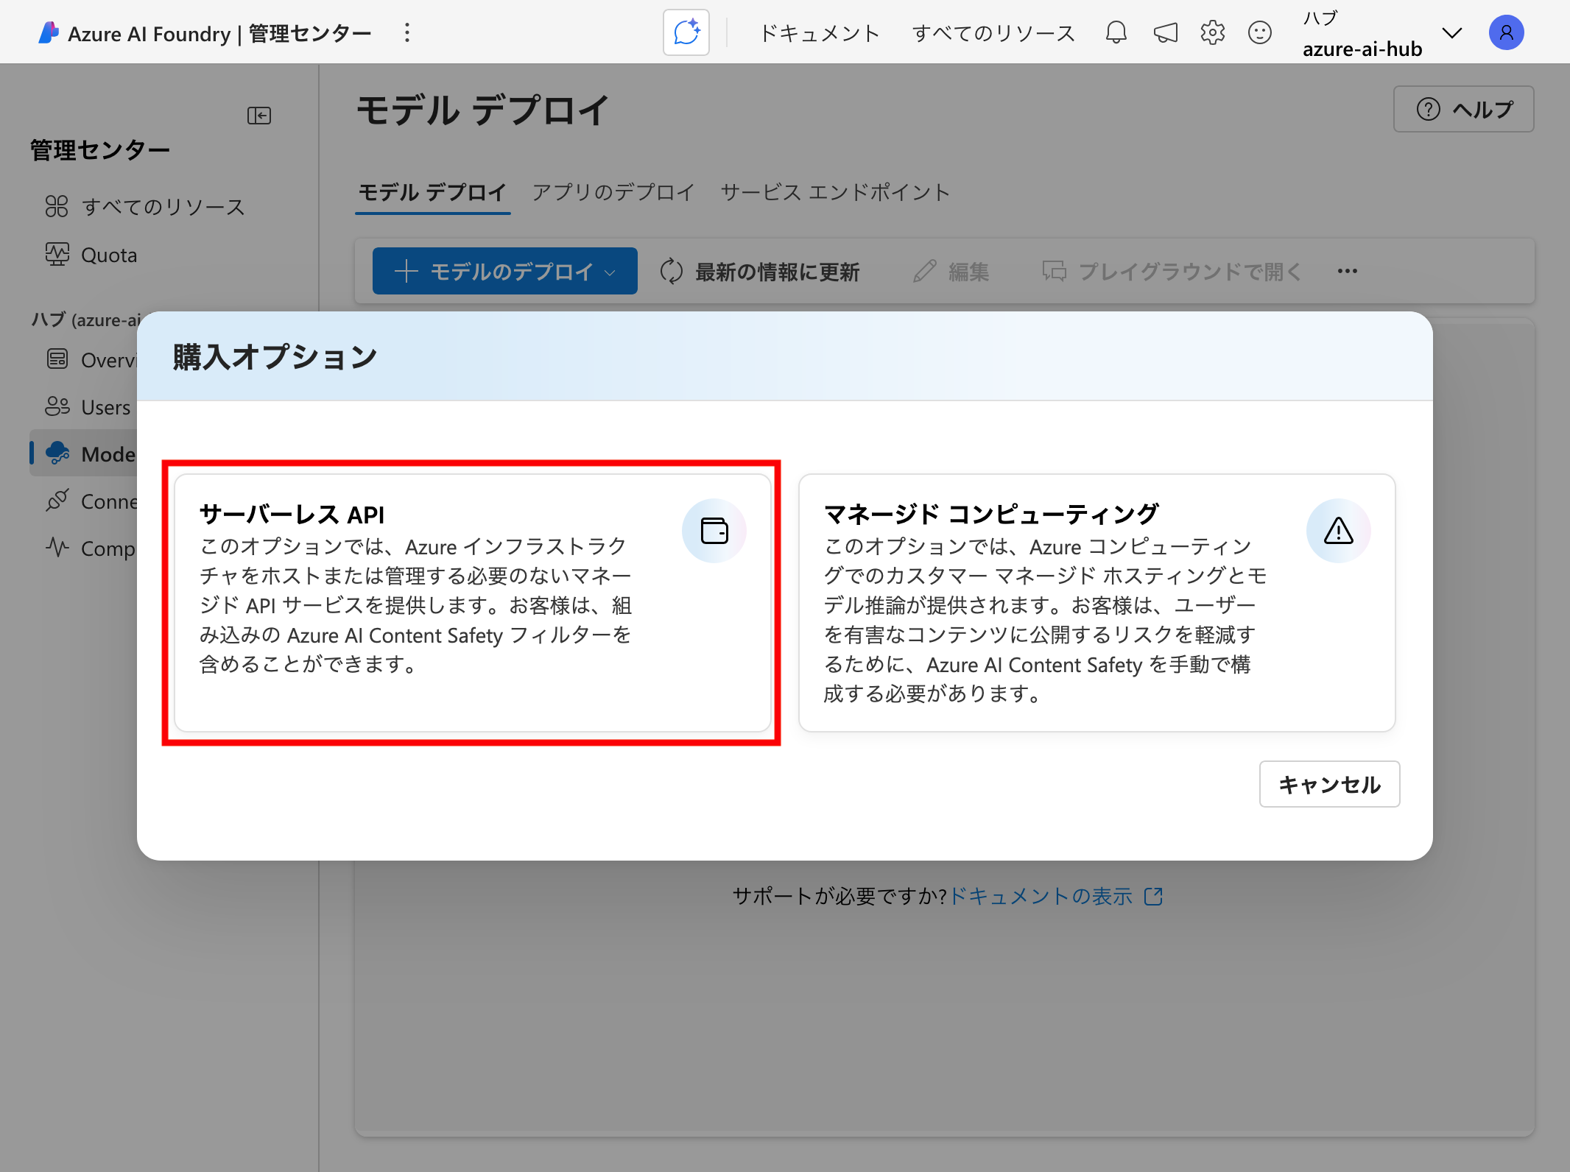Open the toolbar overflow ellipsis menu
This screenshot has height=1172, width=1570.
(x=1347, y=271)
